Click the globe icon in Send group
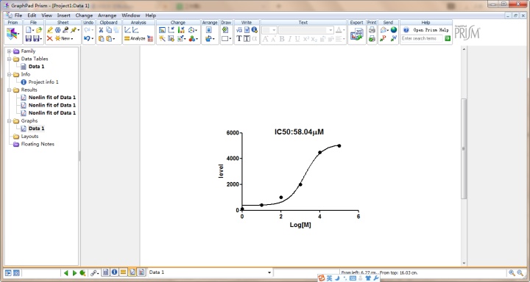530x282 pixels. 394,30
